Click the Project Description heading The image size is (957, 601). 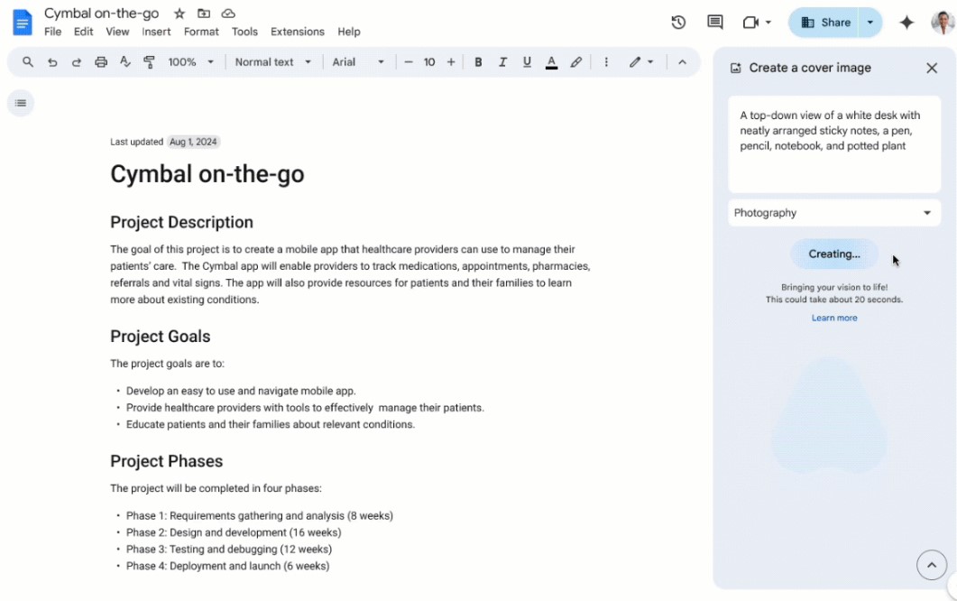pyautogui.click(x=181, y=222)
